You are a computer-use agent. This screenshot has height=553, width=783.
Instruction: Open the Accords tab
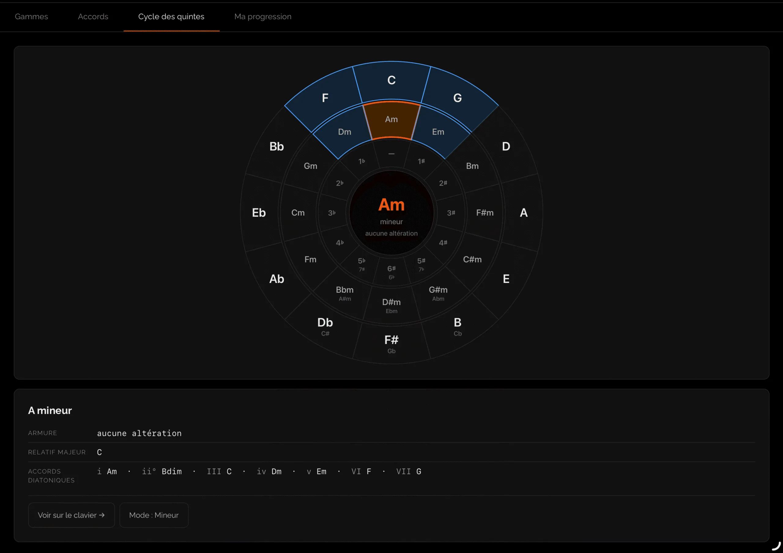[x=93, y=17]
